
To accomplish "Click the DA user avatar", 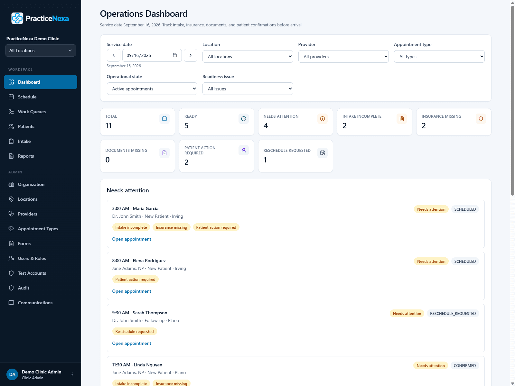I will 12,374.
